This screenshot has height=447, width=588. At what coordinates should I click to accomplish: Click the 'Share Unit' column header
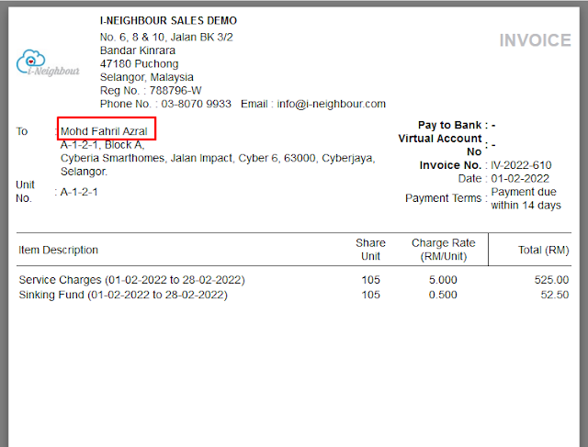[x=370, y=250]
